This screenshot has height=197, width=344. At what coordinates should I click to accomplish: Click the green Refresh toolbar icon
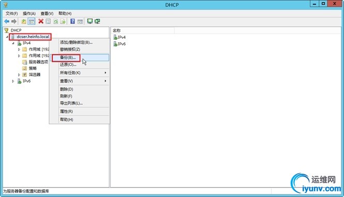pyautogui.click(x=56, y=21)
